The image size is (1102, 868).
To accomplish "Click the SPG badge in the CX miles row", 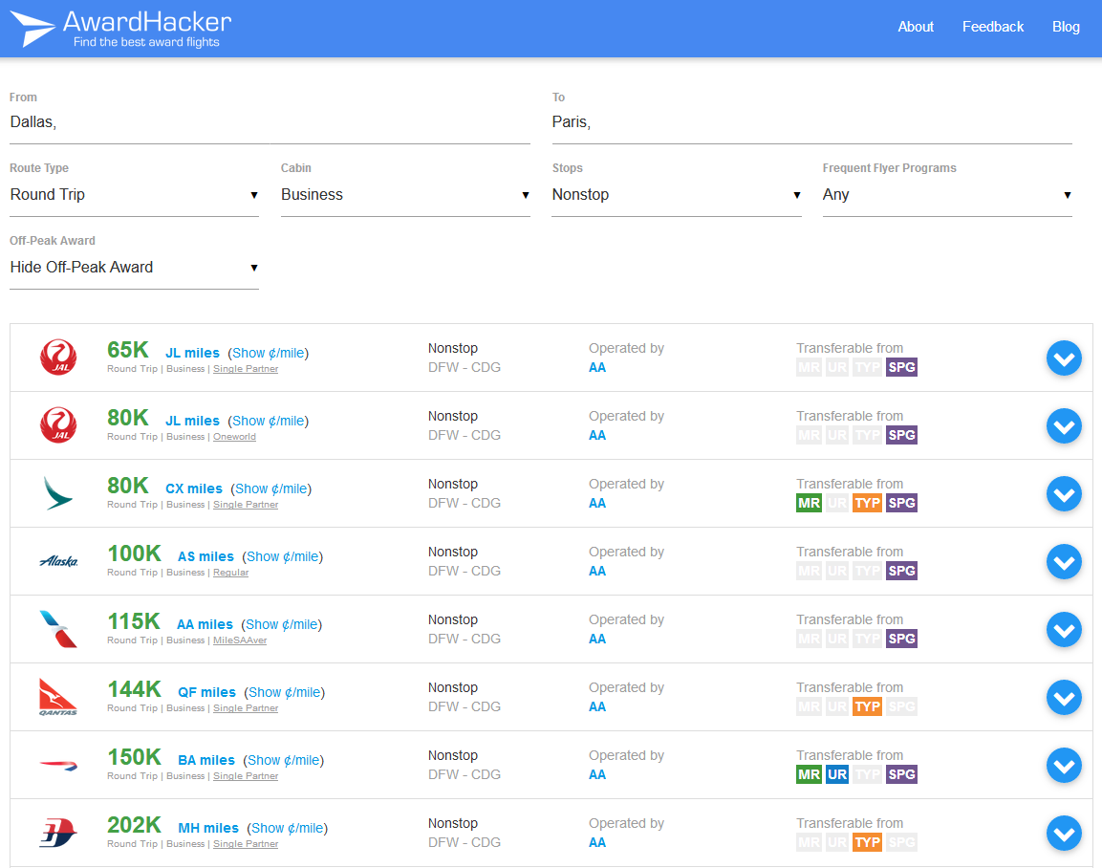I will tap(901, 503).
